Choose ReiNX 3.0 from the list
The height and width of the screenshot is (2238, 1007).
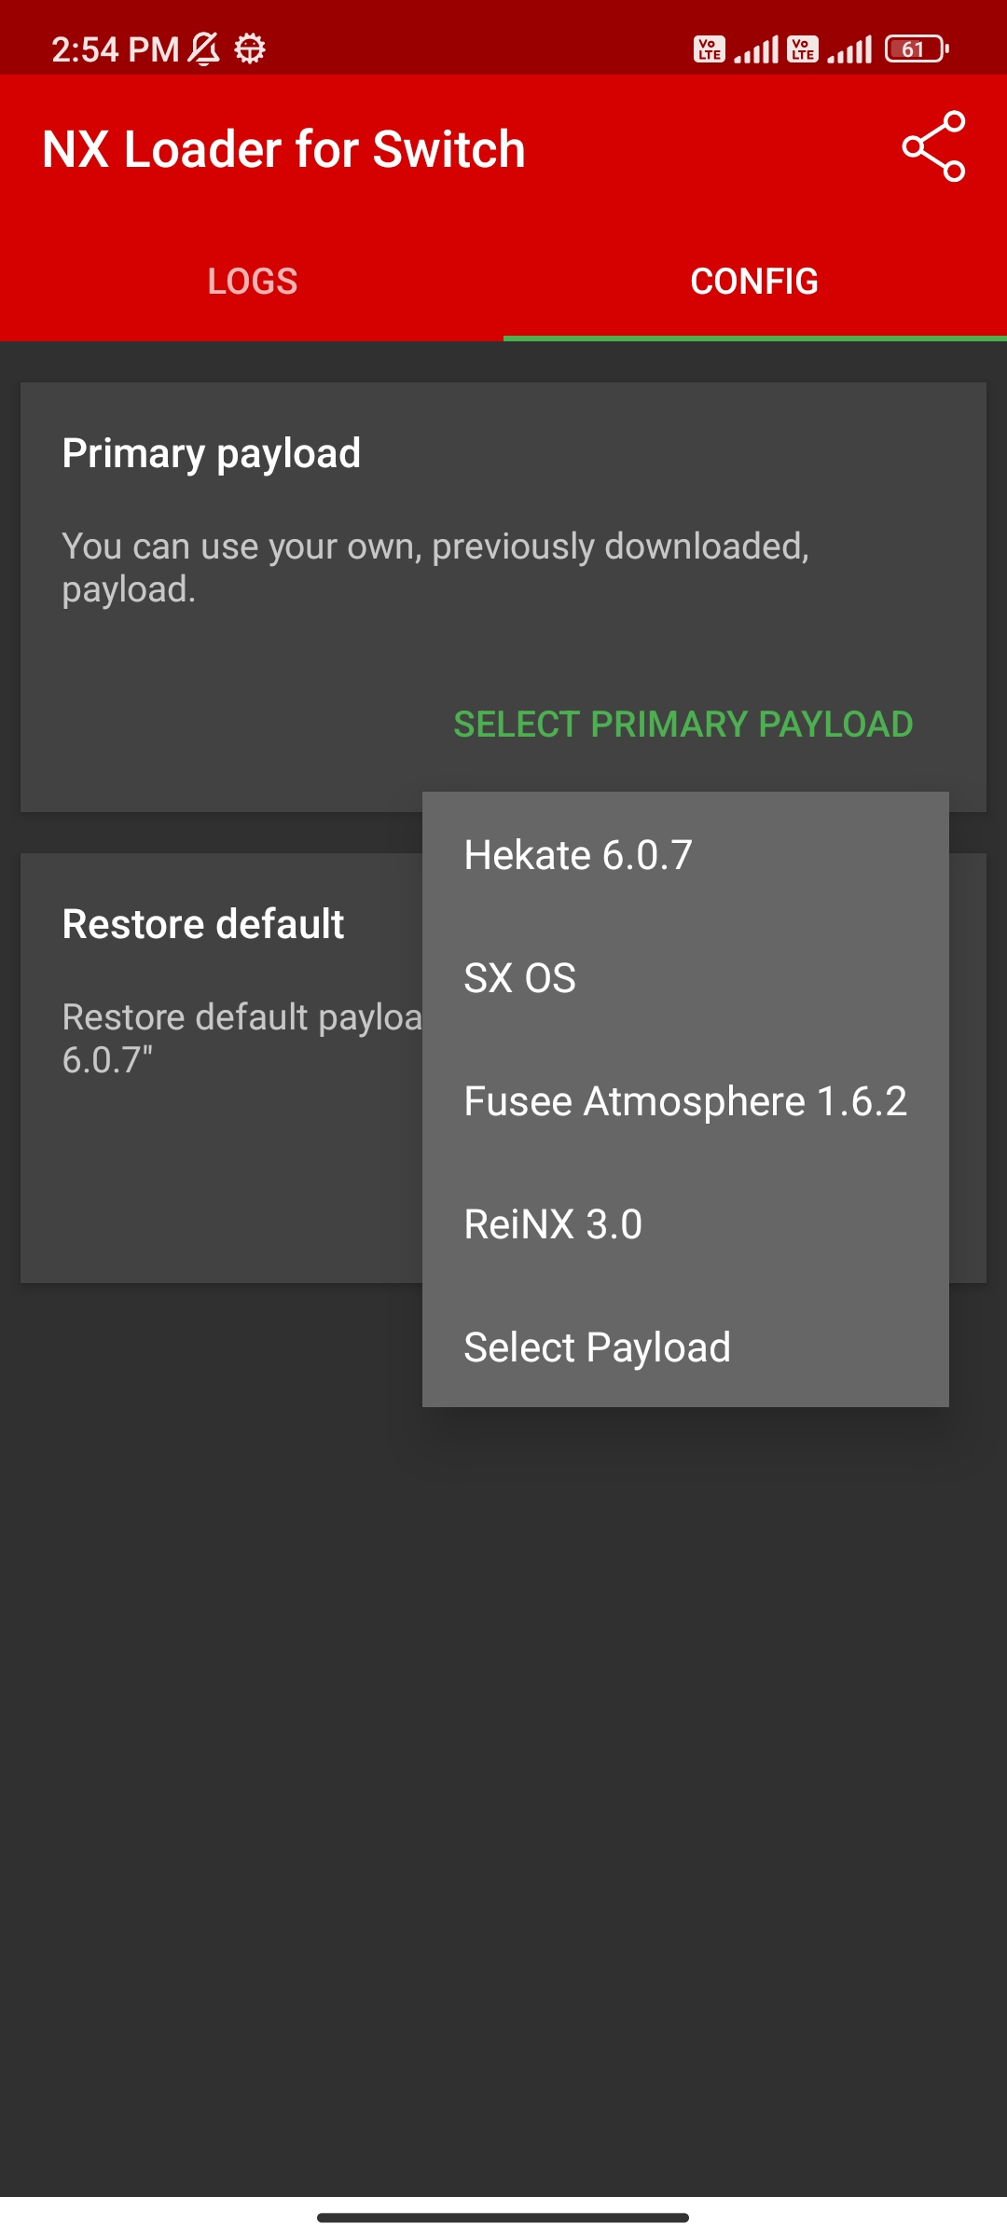click(553, 1224)
